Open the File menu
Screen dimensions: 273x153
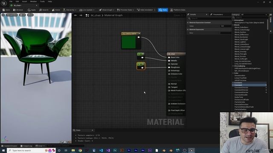11,1
